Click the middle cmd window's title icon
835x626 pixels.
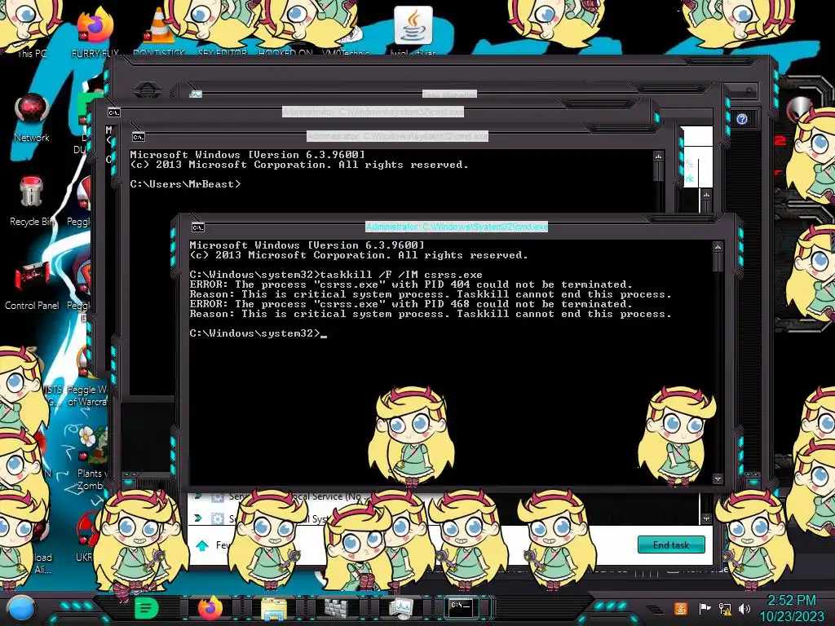tap(139, 137)
